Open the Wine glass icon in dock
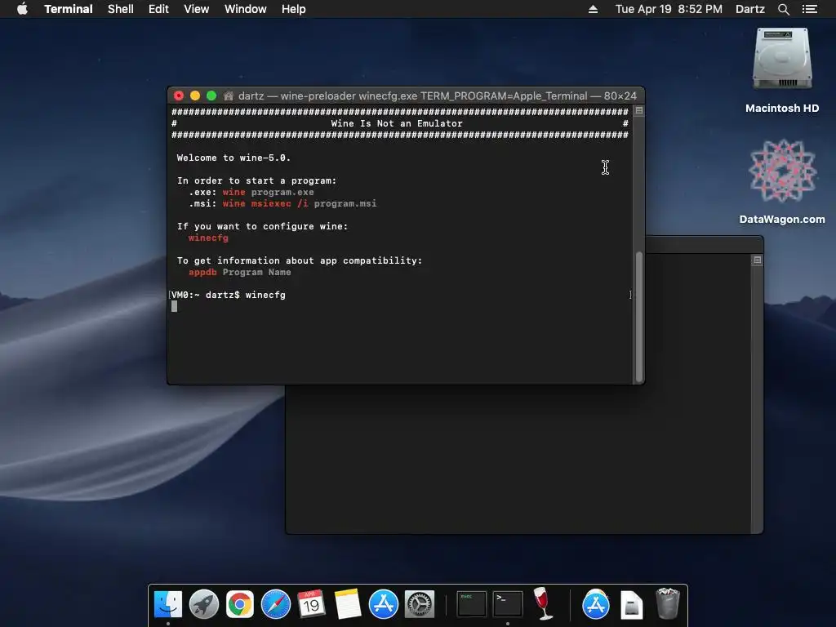This screenshot has width=836, height=627. 543,603
